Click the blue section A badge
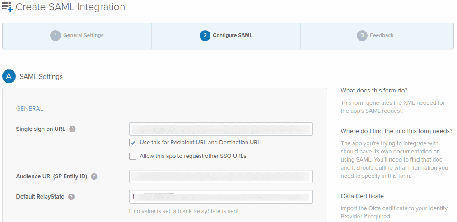Viewport: 457px width, 222px height. tap(9, 76)
